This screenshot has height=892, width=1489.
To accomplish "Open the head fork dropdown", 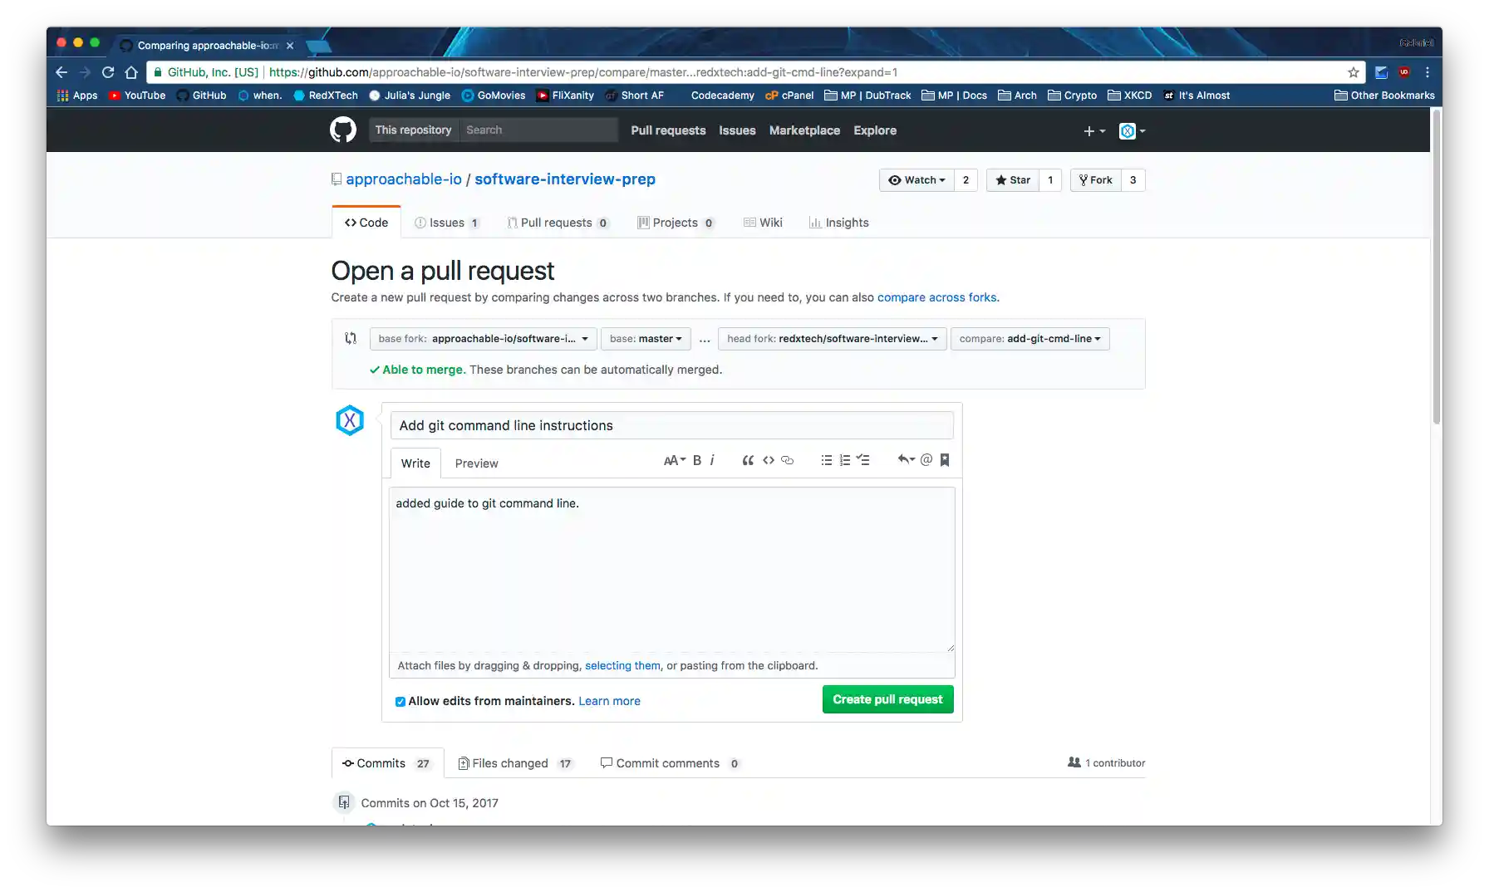I will 833,339.
